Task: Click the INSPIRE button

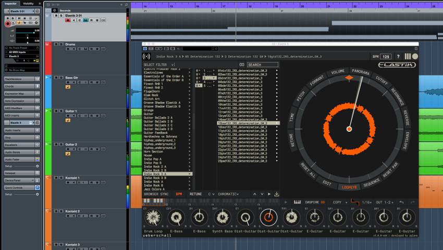Action: coord(312,202)
